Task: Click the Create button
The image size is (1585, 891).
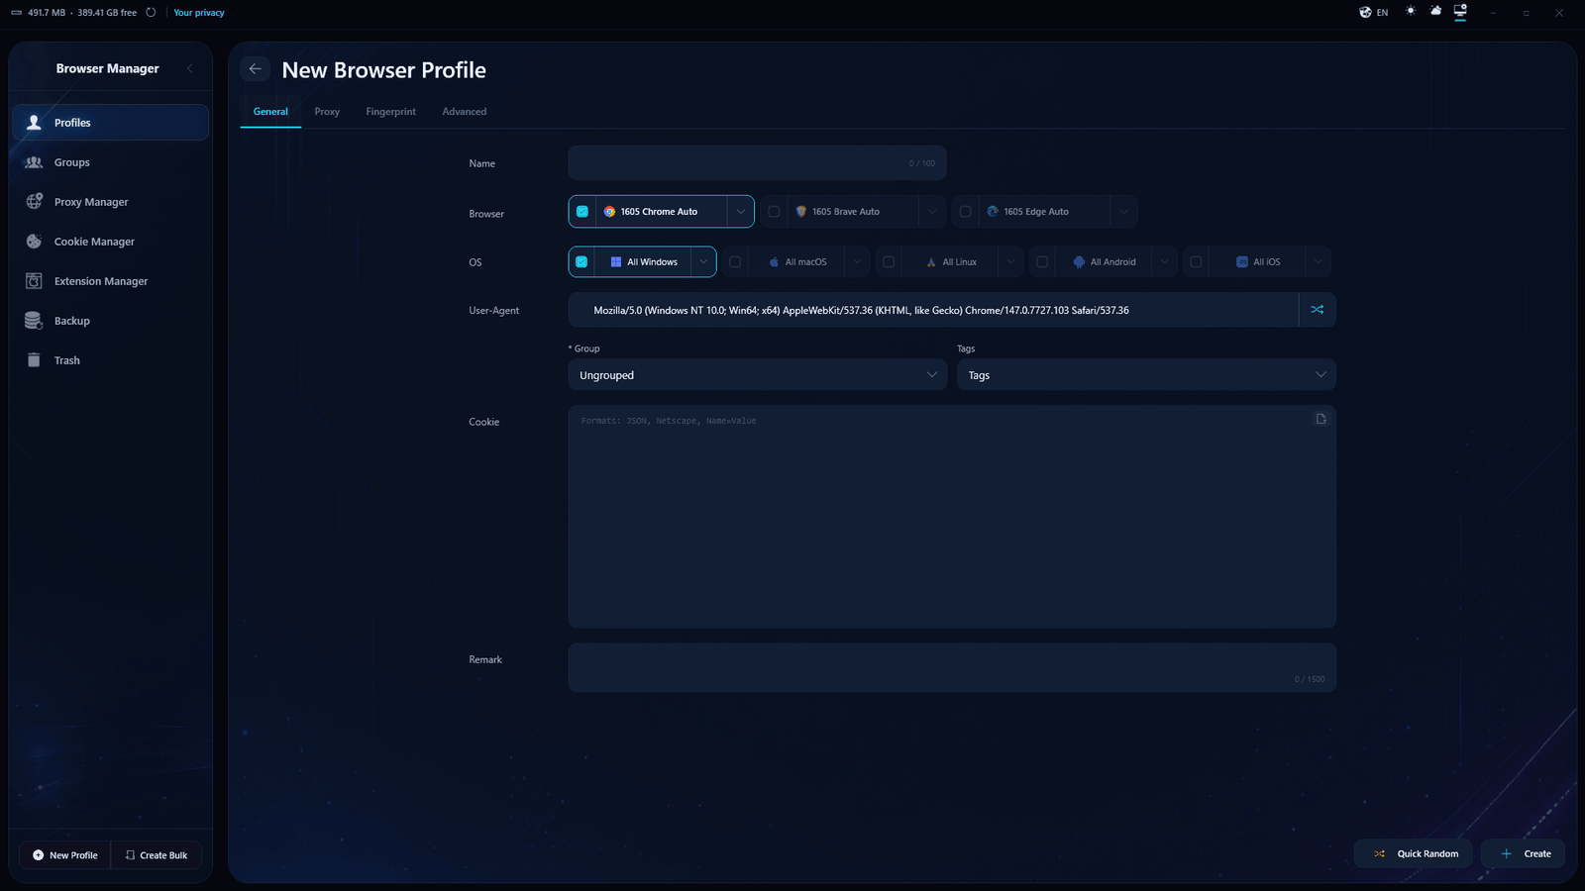Action: 1524,853
